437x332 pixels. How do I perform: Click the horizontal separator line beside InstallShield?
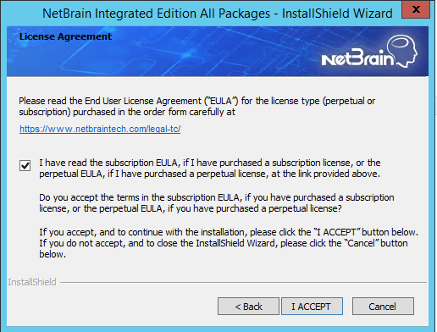[x=243, y=282]
